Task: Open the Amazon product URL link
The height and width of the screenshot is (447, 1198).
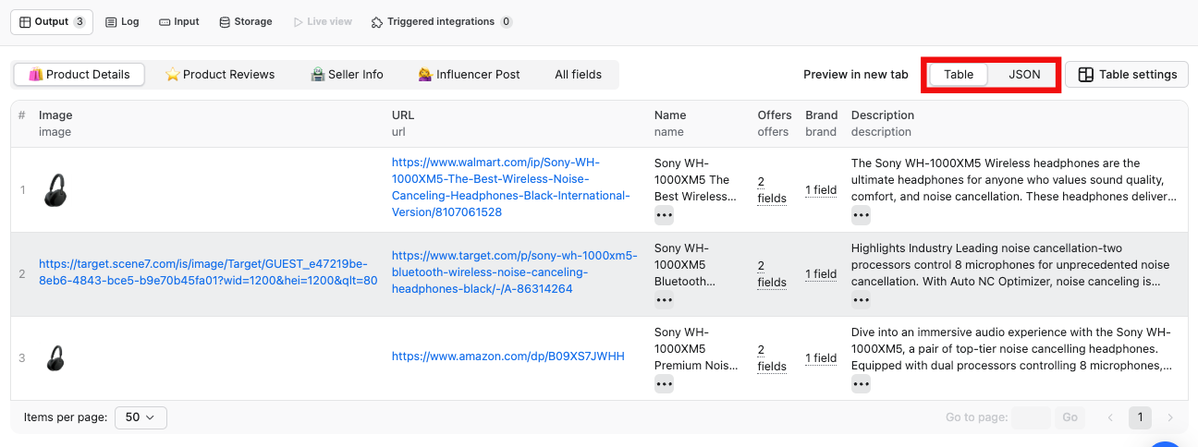Action: (507, 356)
